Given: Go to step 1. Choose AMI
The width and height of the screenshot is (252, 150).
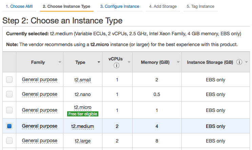Looking at the screenshot, I should pos(19,6).
